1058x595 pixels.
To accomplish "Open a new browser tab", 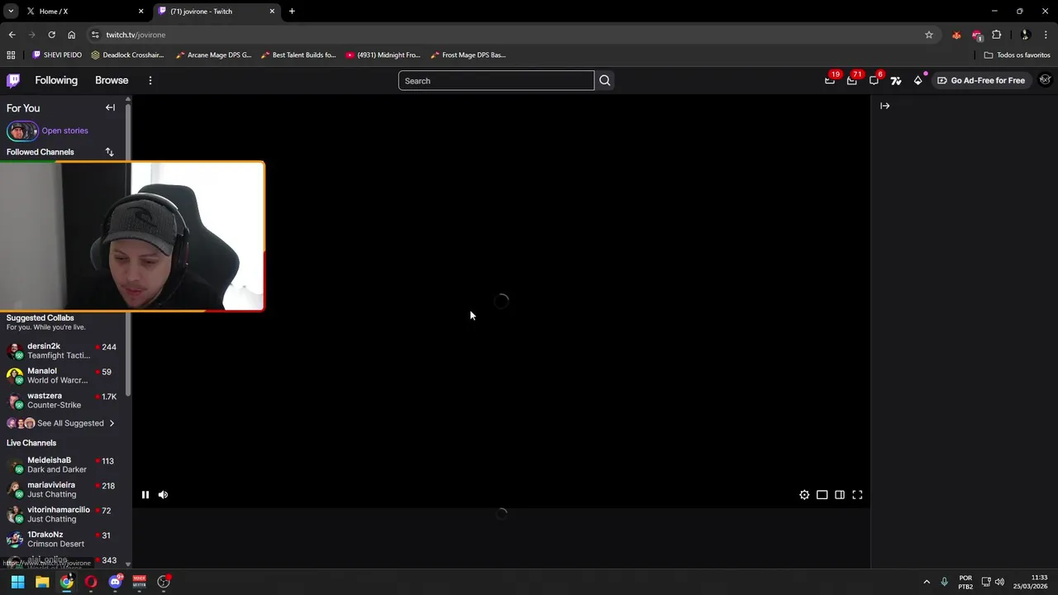I will [292, 12].
